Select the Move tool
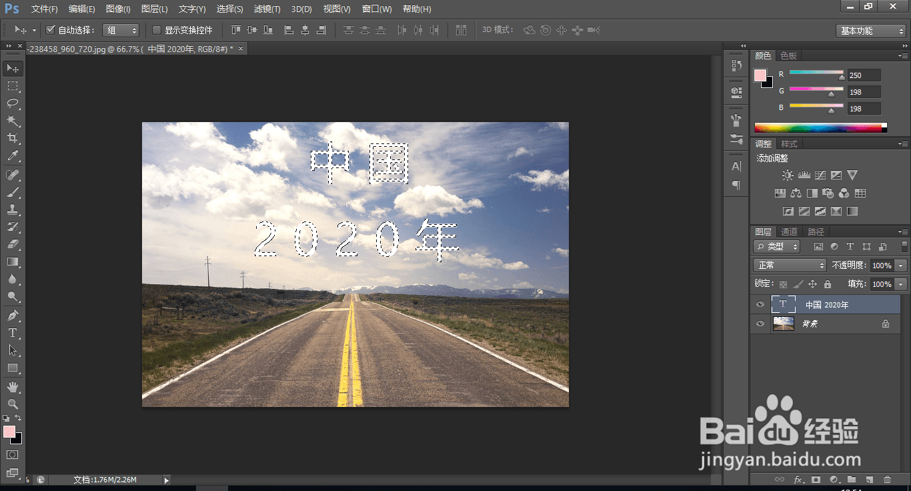The image size is (911, 491). pos(13,69)
